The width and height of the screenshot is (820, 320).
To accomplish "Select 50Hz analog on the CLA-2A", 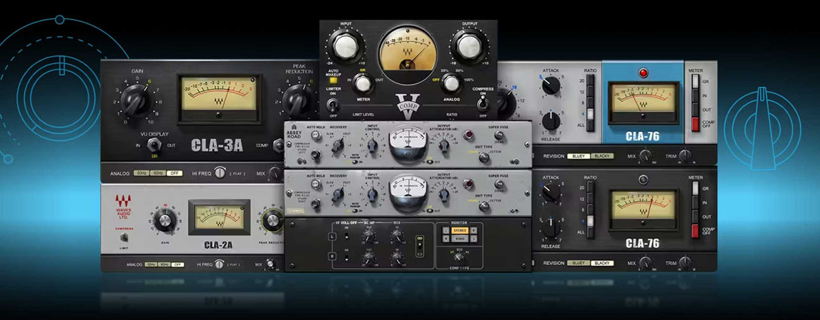I will click(x=150, y=265).
